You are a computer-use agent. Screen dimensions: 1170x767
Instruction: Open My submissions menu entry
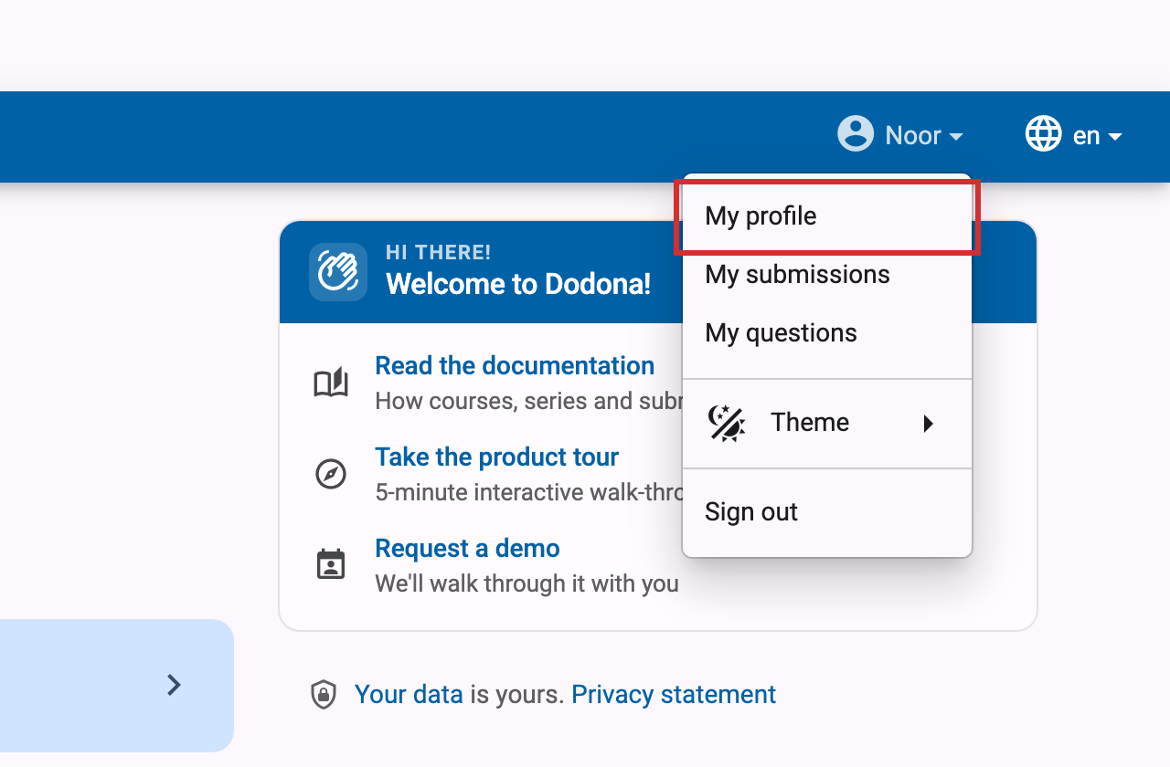(x=827, y=275)
